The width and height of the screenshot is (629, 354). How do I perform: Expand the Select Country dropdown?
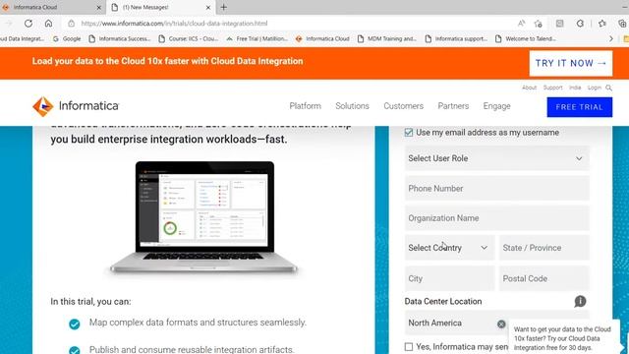449,248
